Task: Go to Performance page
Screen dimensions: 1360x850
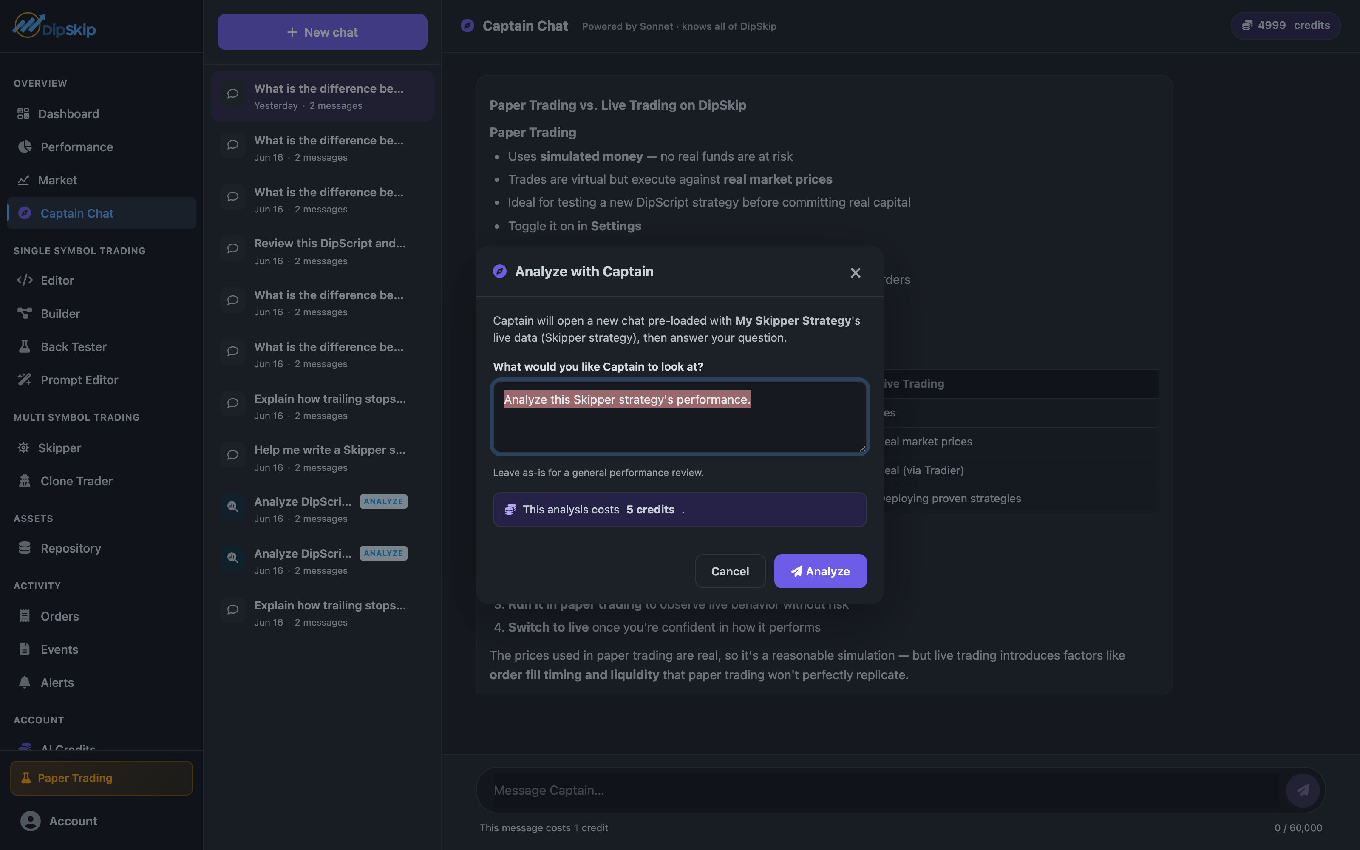Action: tap(102, 147)
